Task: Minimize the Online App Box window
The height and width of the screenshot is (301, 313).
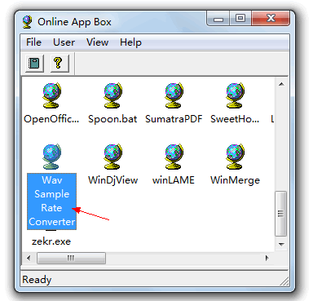Action: [218, 19]
